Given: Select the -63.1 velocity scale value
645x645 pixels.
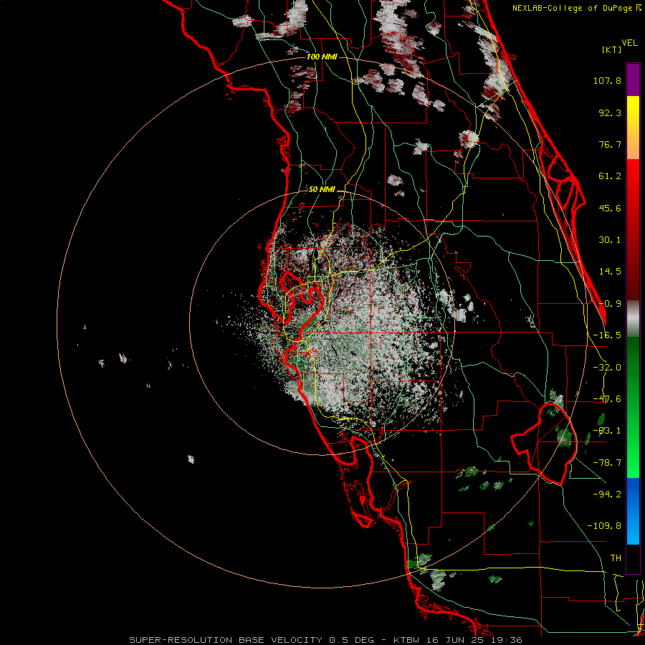Looking at the screenshot, I should pyautogui.click(x=607, y=431).
